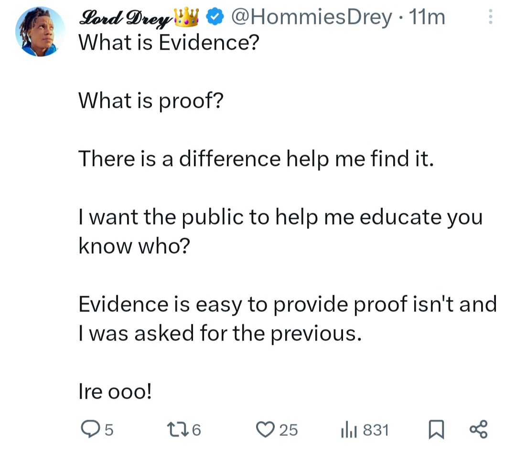Click the crown emoji beside the name
The width and height of the screenshot is (516, 453).
[x=186, y=18]
